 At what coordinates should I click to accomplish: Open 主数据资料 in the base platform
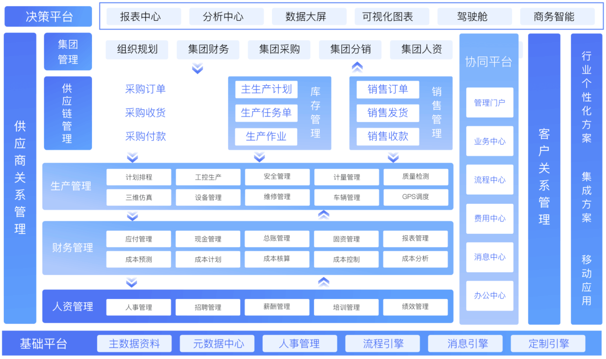(134, 344)
